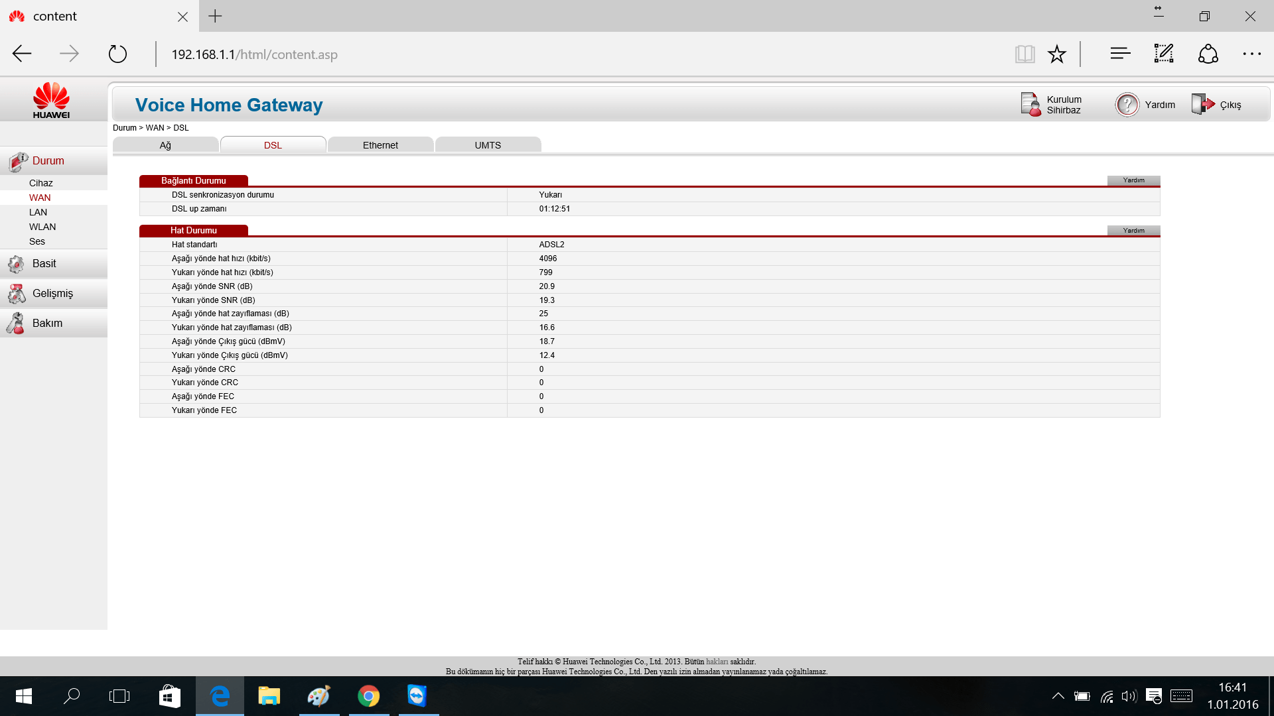
Task: Add page to favorites with star icon
Action: click(x=1057, y=54)
